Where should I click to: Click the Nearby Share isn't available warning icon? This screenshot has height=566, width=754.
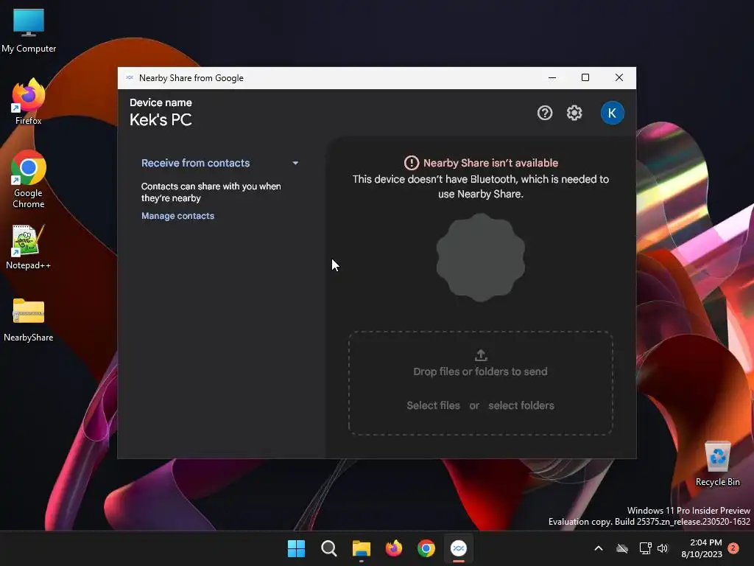[411, 163]
